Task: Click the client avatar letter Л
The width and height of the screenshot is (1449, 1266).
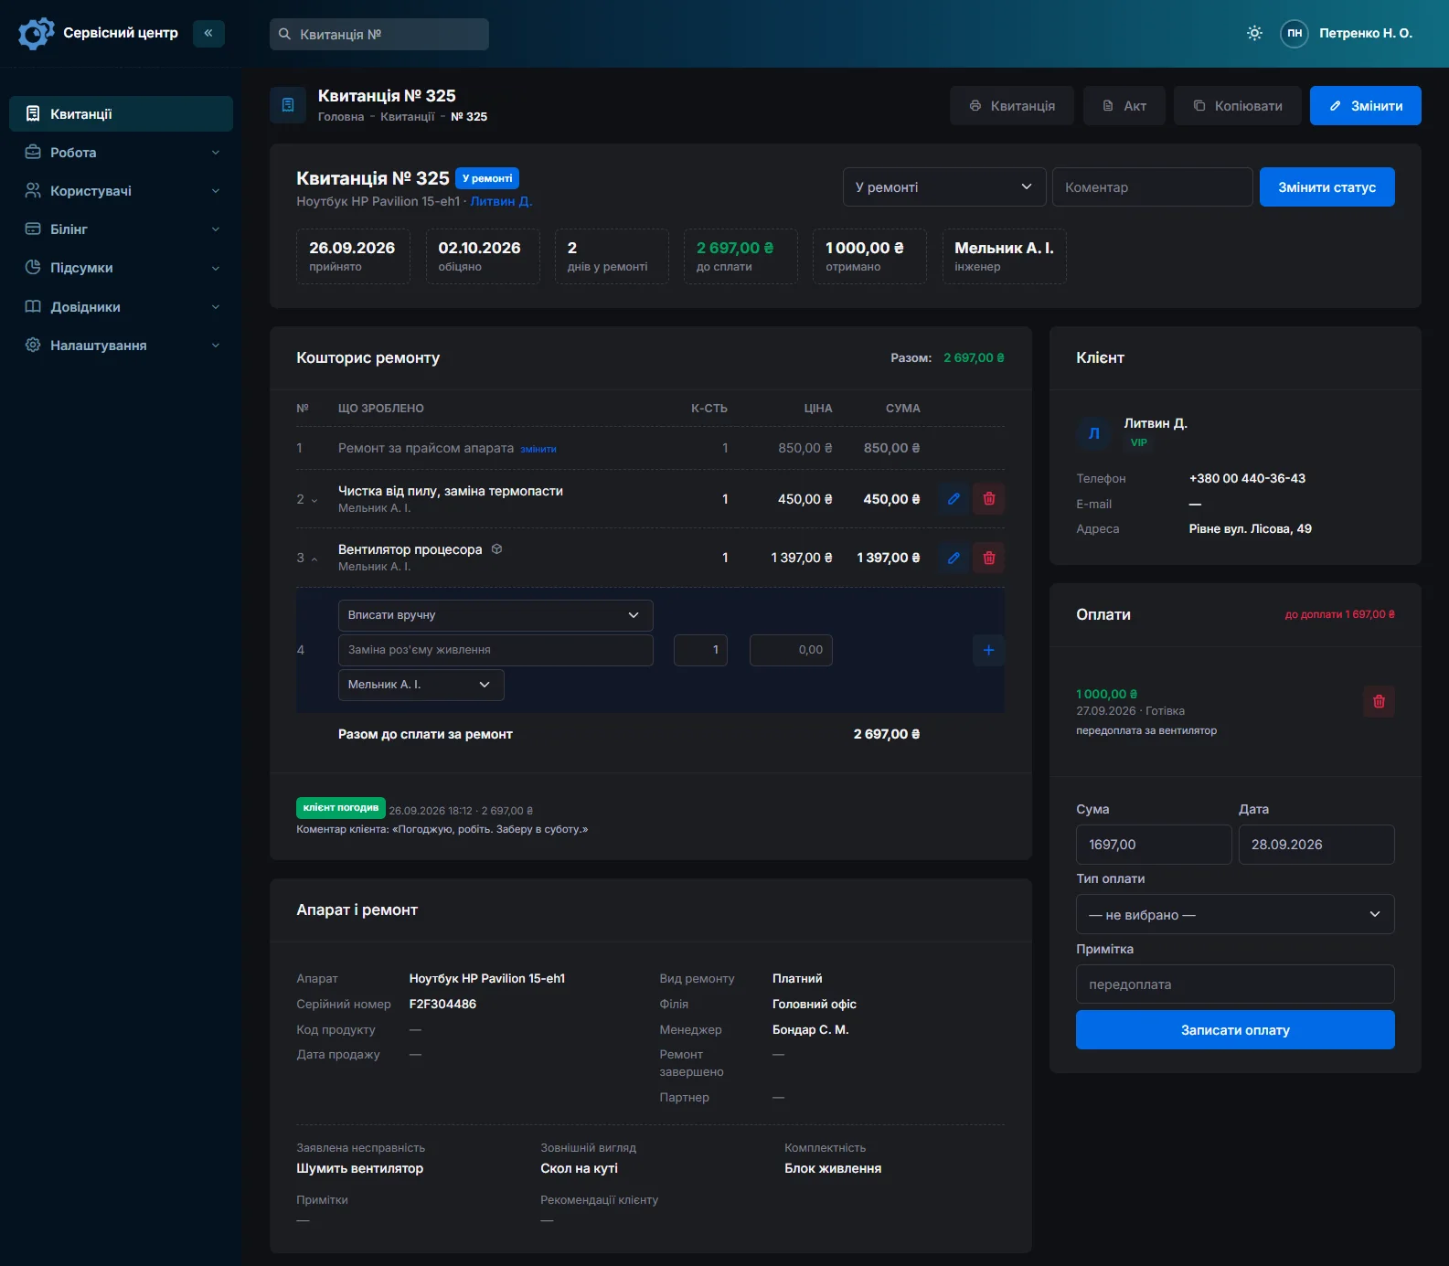Action: coord(1094,433)
